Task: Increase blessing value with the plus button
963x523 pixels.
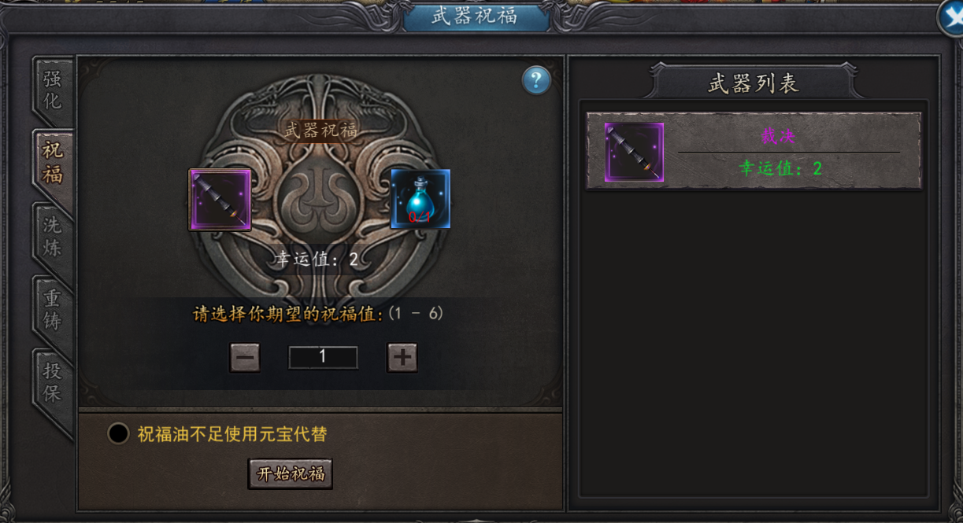Action: click(x=402, y=358)
